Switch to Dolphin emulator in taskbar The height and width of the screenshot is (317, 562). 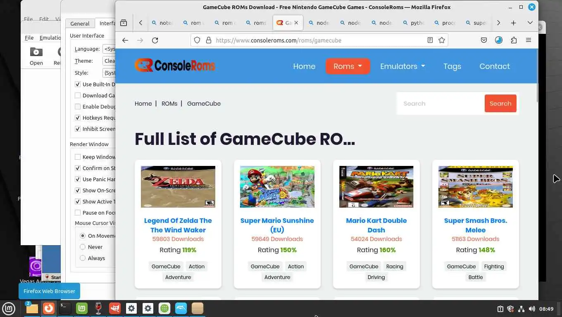[181, 308]
